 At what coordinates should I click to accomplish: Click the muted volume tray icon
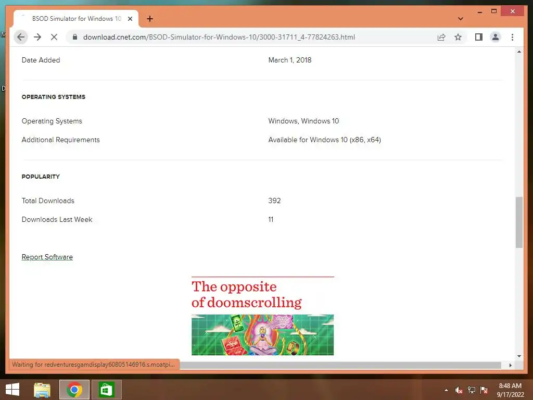(459, 390)
